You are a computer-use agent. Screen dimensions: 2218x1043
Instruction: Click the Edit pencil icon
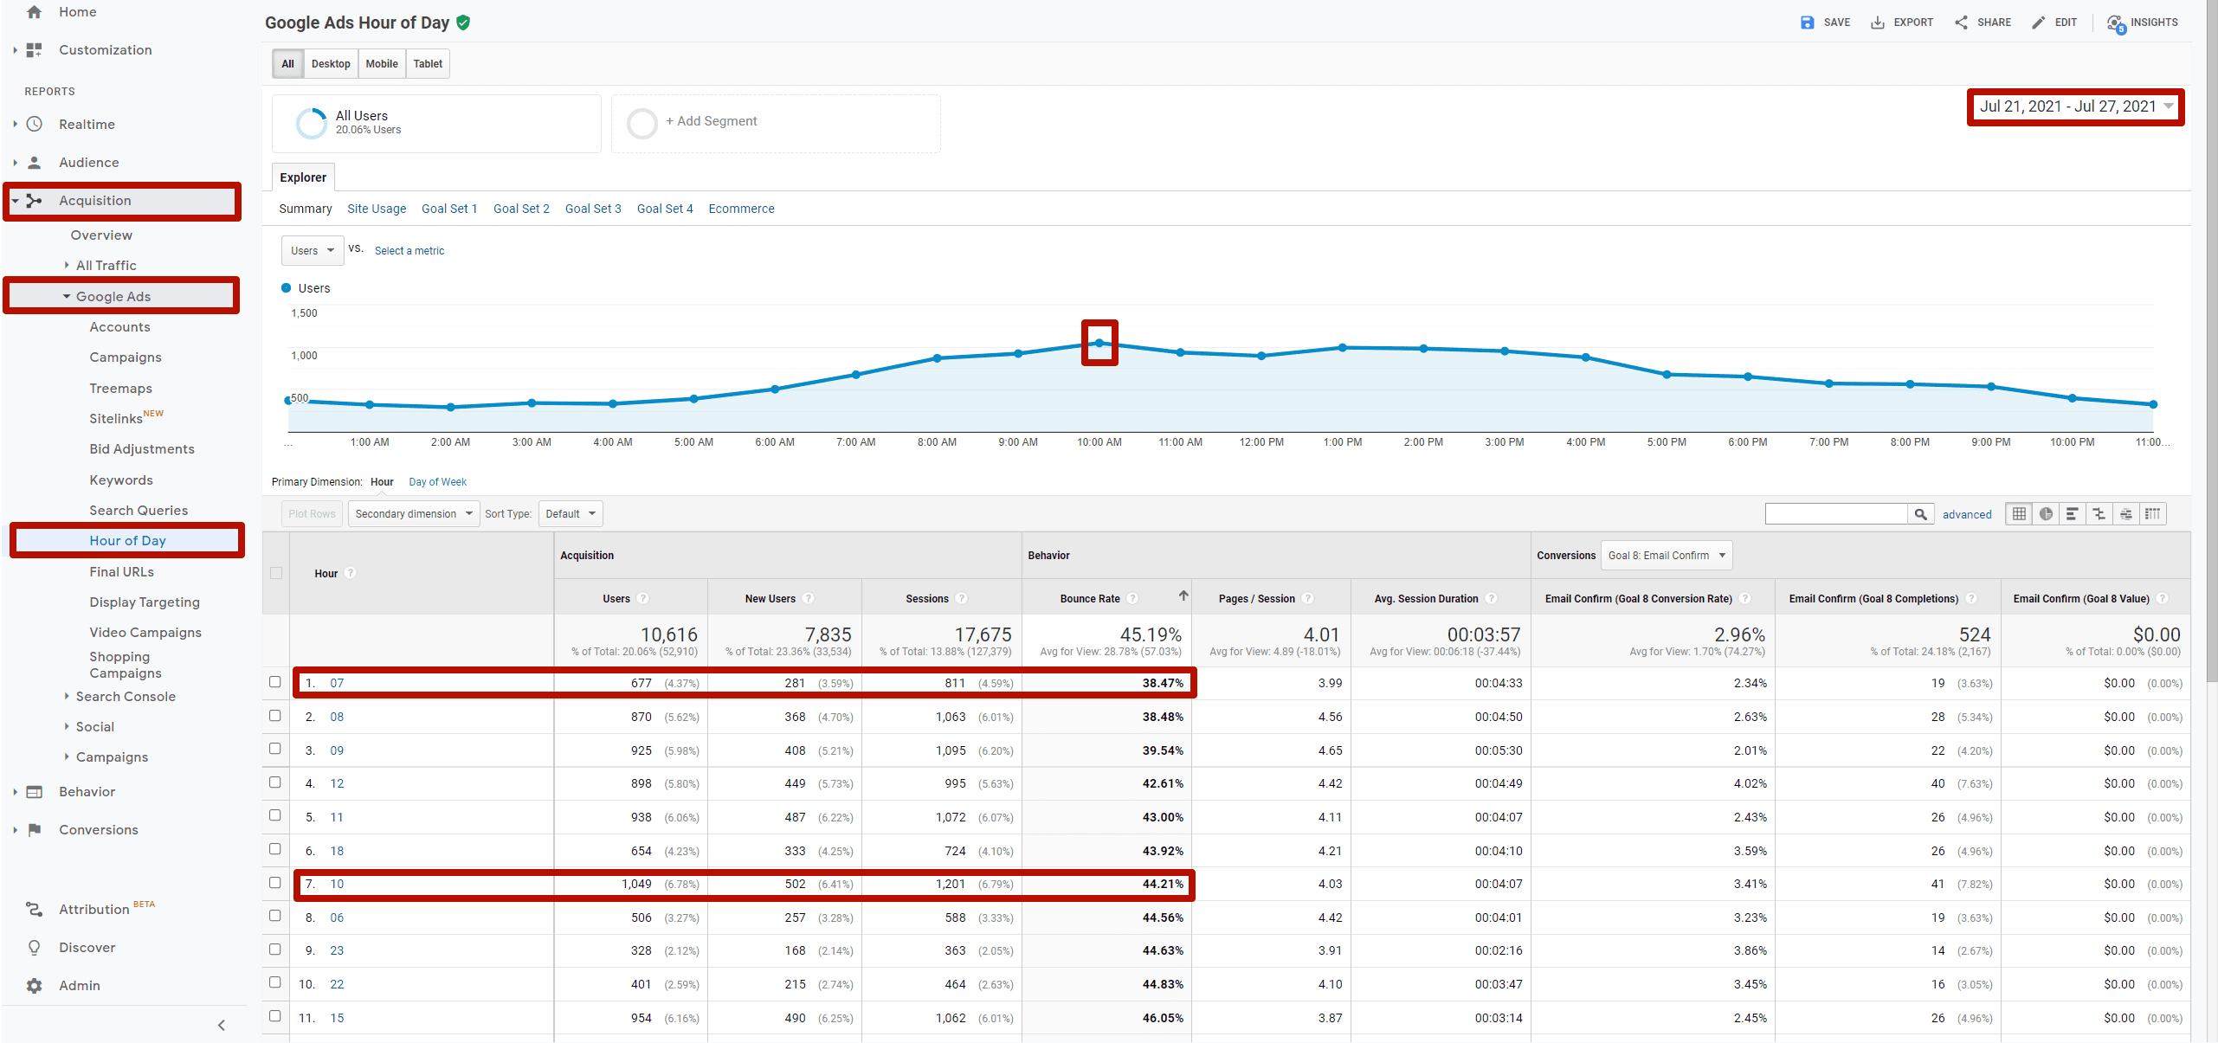[2039, 23]
